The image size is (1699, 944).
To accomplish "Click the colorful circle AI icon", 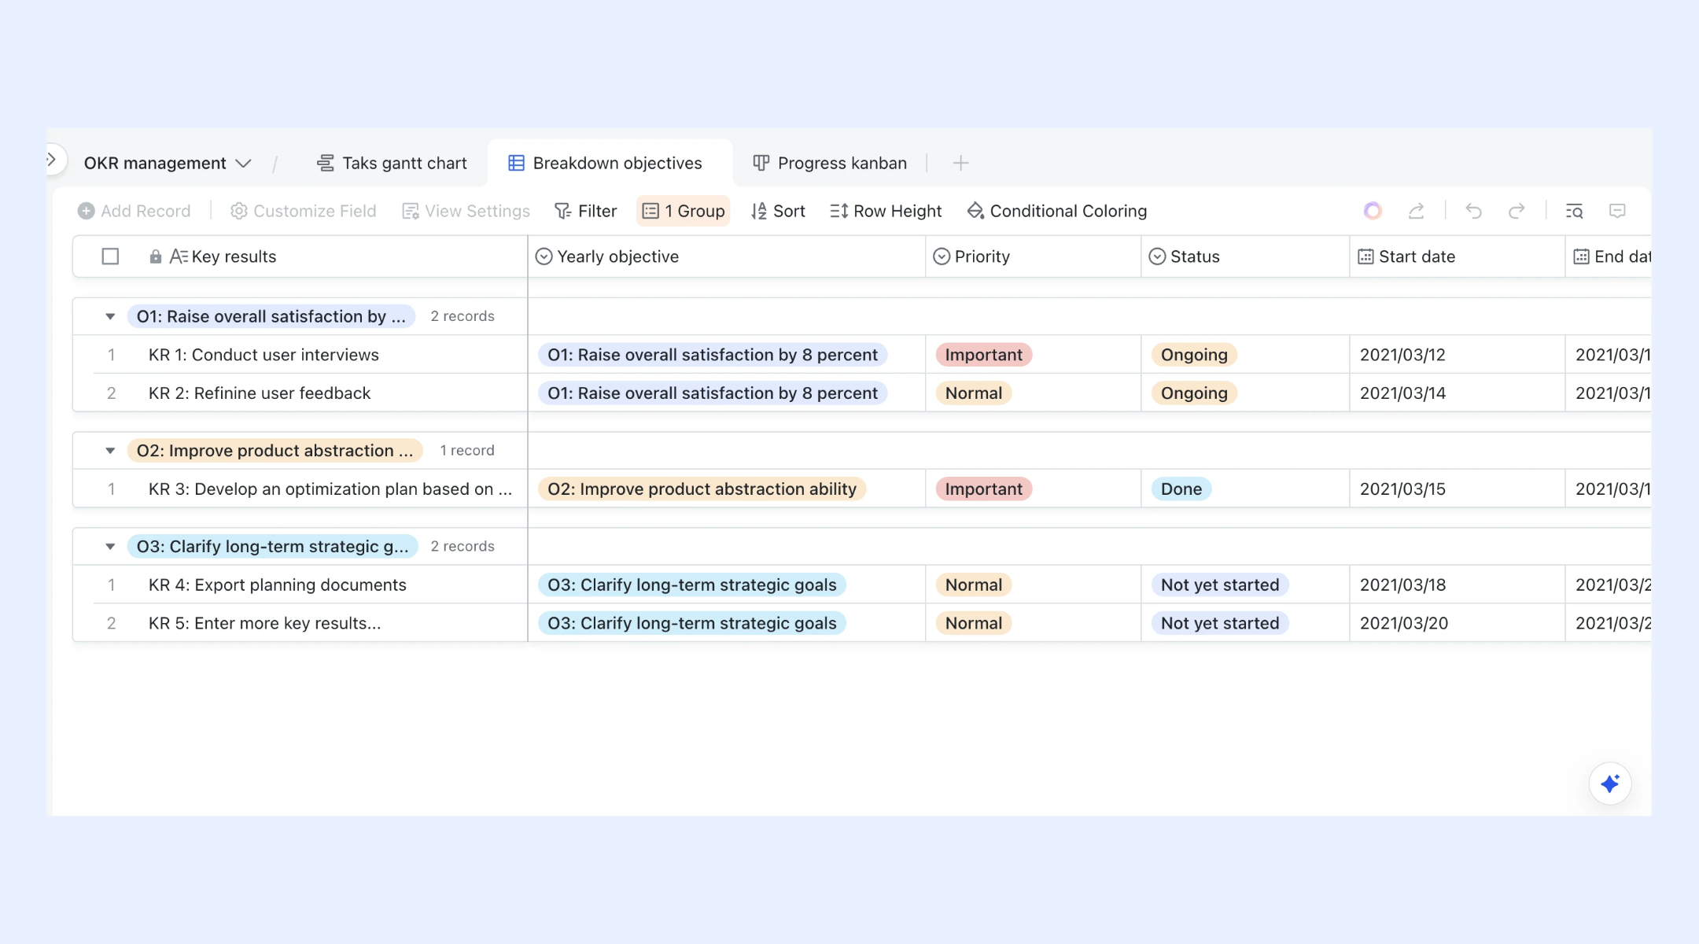I will [1373, 211].
